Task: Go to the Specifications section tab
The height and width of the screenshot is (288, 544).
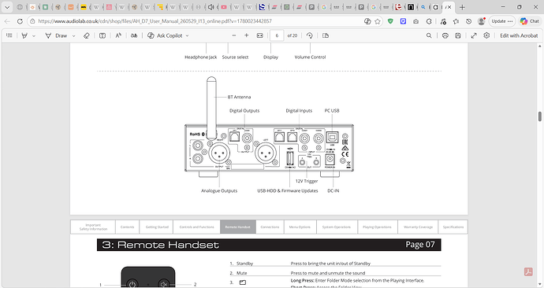Action: pos(453,227)
